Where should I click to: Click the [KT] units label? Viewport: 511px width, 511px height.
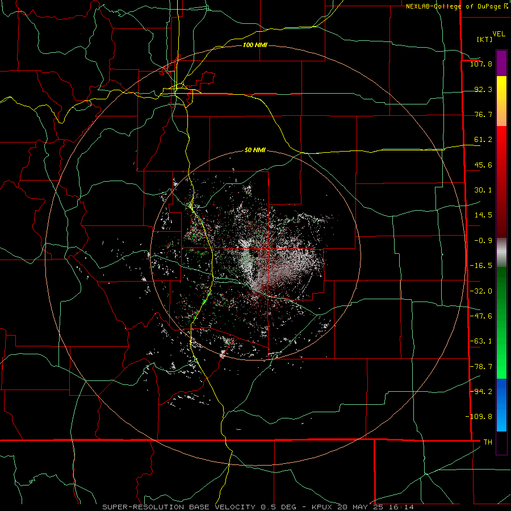tap(484, 39)
